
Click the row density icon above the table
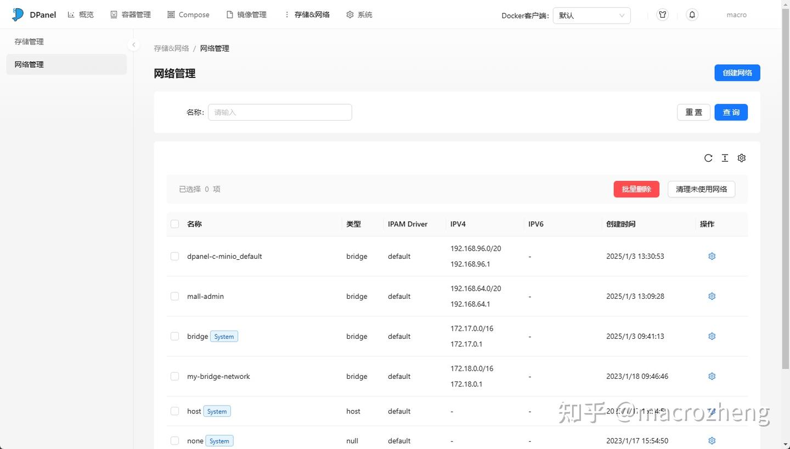(725, 158)
